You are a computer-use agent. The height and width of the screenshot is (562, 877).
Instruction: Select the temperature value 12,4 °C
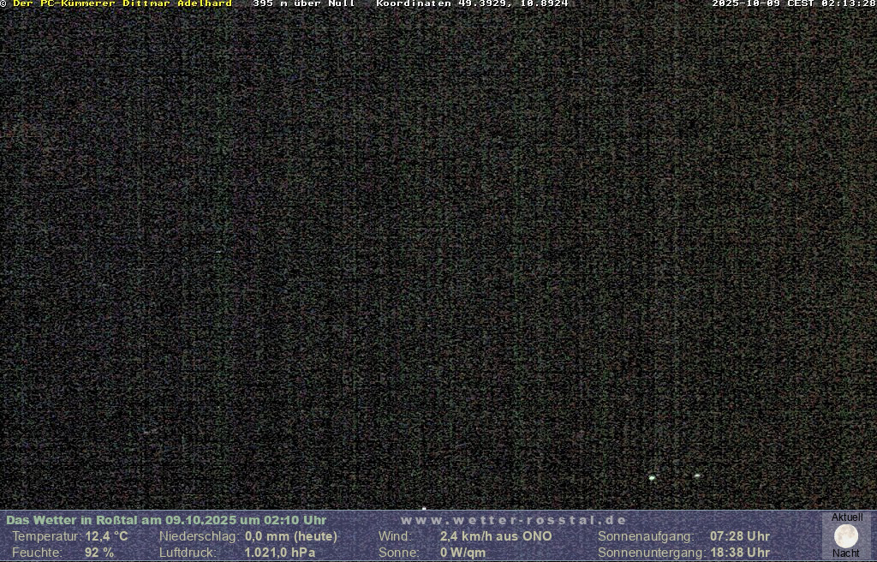click(x=106, y=536)
